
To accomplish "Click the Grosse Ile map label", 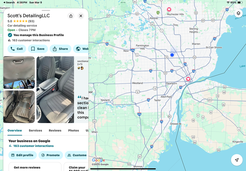I will [176, 124].
